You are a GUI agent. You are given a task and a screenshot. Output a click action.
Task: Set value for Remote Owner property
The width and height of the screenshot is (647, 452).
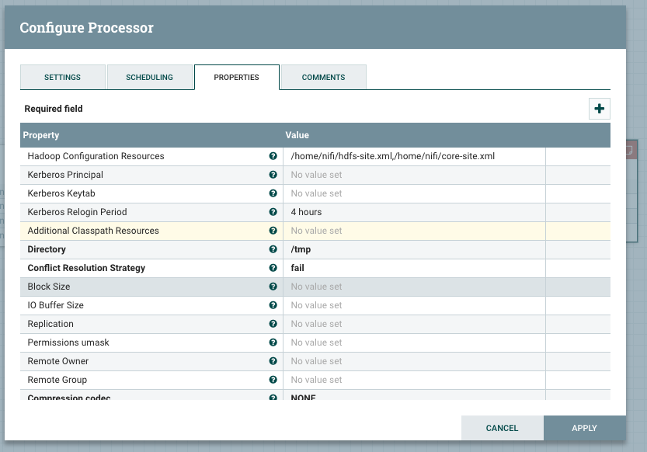tap(413, 361)
